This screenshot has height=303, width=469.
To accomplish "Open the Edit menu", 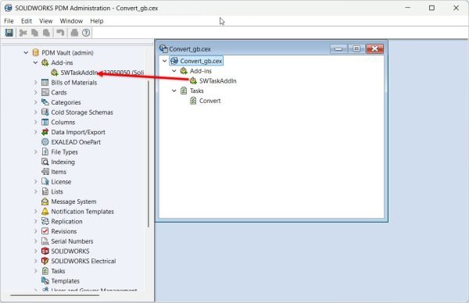I will (x=27, y=21).
